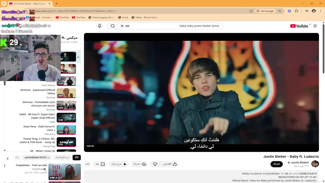Open the YouTube hamburger guide menu

(x=315, y=26)
